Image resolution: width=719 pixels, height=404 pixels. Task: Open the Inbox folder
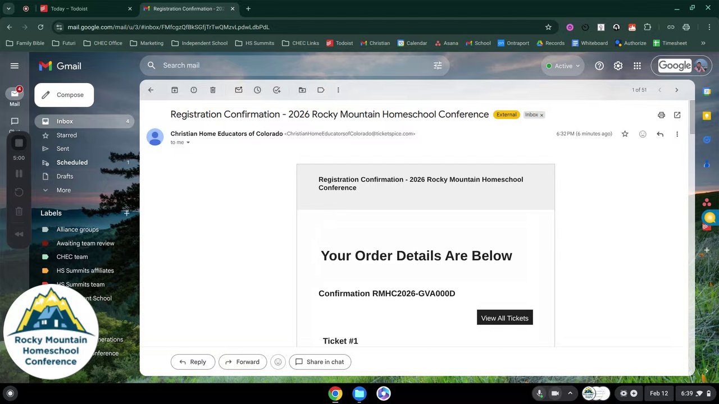tap(84, 121)
